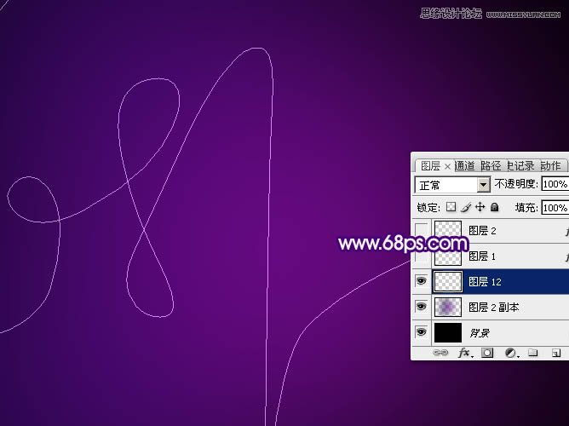Show layer 图层 2 via visibility box
The height and width of the screenshot is (426, 569).
421,230
